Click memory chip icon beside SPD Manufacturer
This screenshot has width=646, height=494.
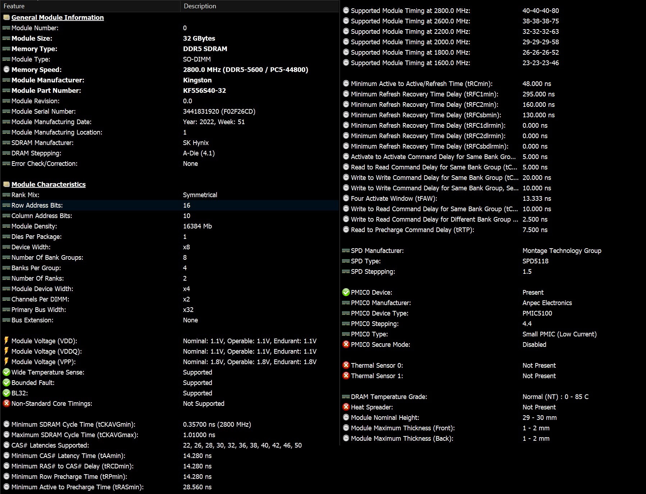coord(346,250)
